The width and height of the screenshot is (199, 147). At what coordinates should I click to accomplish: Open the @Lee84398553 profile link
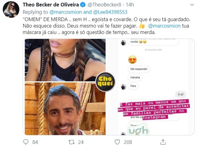point(110,12)
